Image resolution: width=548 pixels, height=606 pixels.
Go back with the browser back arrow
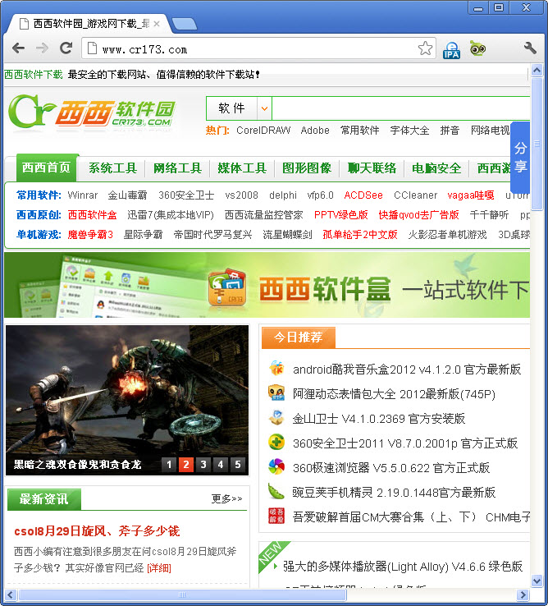(18, 48)
